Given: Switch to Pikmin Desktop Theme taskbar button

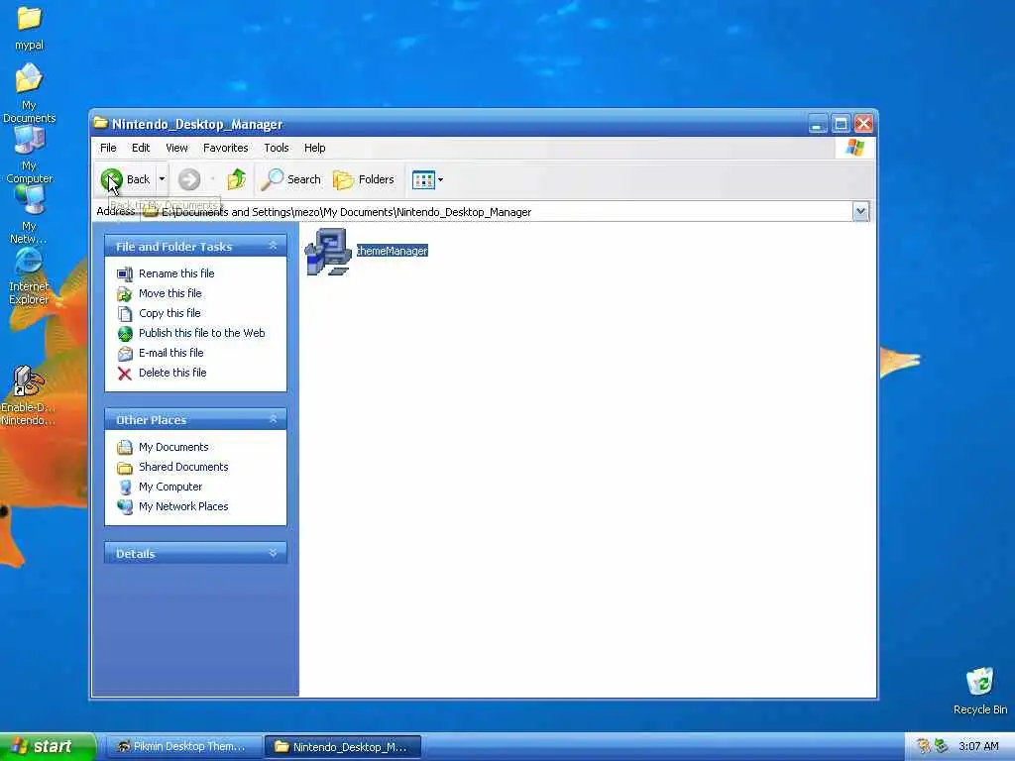Looking at the screenshot, I should coord(182,746).
